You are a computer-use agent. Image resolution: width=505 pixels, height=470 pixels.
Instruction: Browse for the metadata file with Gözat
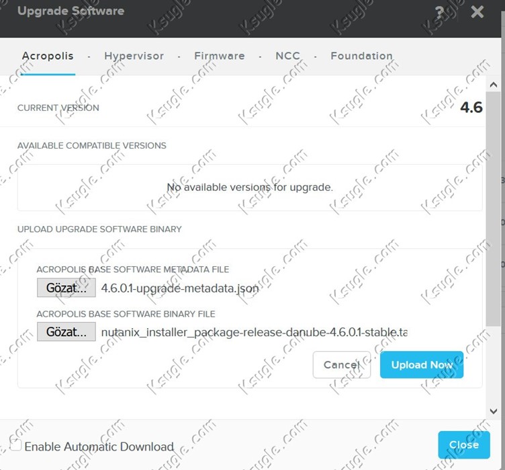click(66, 288)
